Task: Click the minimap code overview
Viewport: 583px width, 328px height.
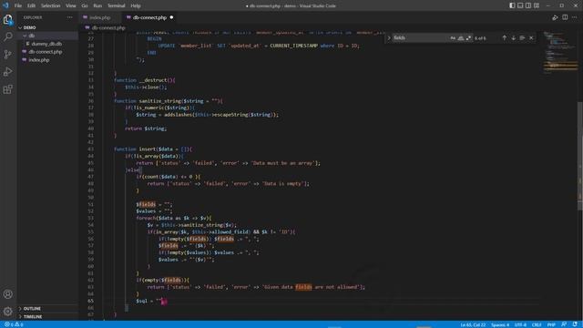Action: click(560, 52)
